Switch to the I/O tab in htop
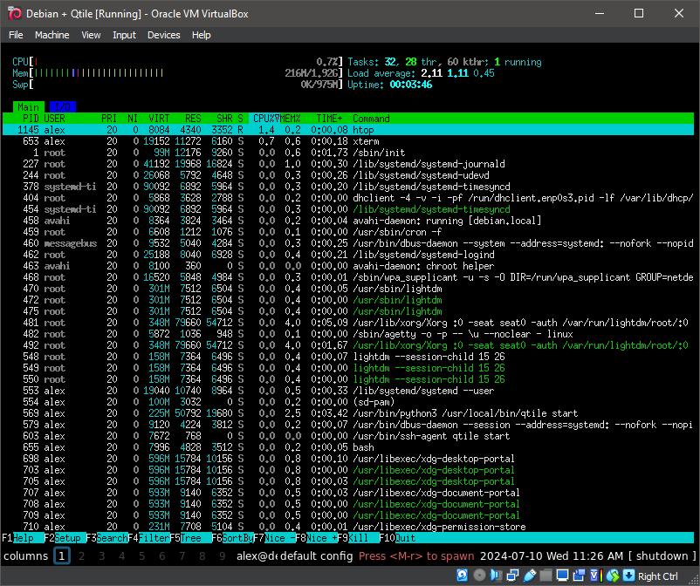Screen dimensions: 700x586 point(62,106)
